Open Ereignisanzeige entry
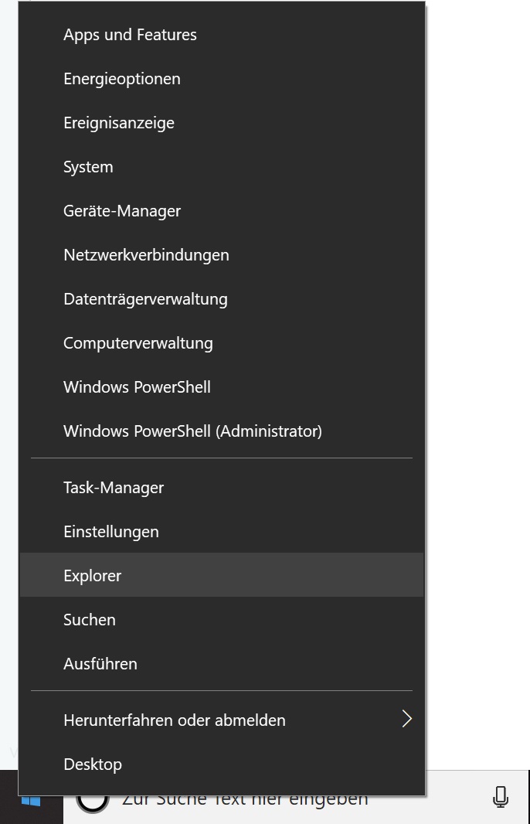The width and height of the screenshot is (530, 824). coord(119,123)
